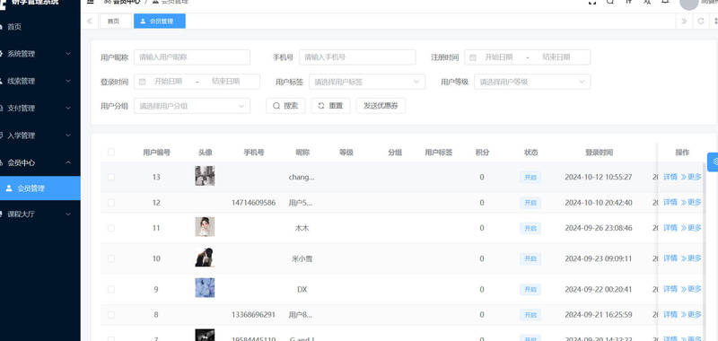Click 注册时间 start date field
This screenshot has height=341, width=718.
click(x=499, y=57)
